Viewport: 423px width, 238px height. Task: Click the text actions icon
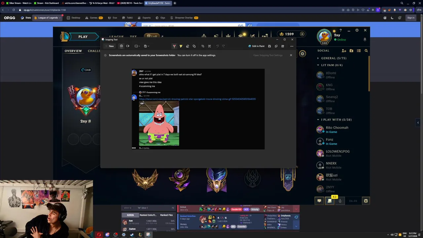point(210,46)
